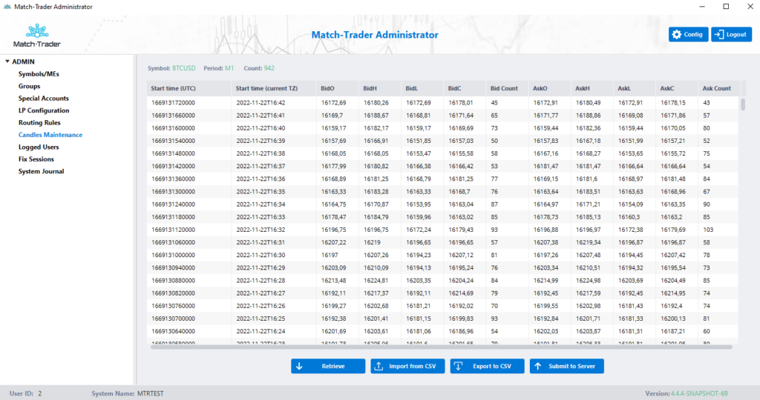Click the vertical scrollbar thumb of the table
The height and width of the screenshot is (400, 760).
pos(742,104)
